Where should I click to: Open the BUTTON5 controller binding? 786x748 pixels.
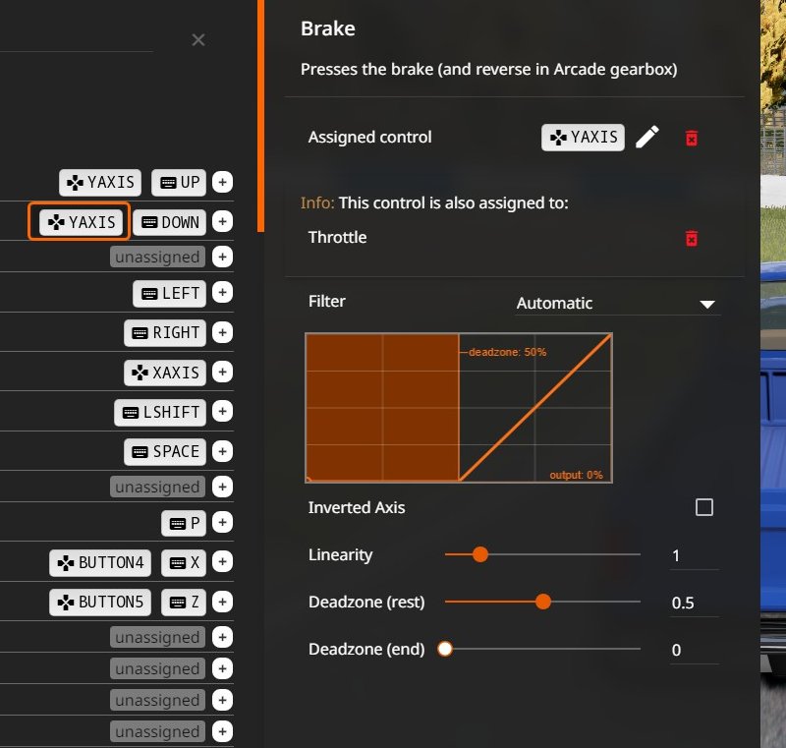(100, 602)
